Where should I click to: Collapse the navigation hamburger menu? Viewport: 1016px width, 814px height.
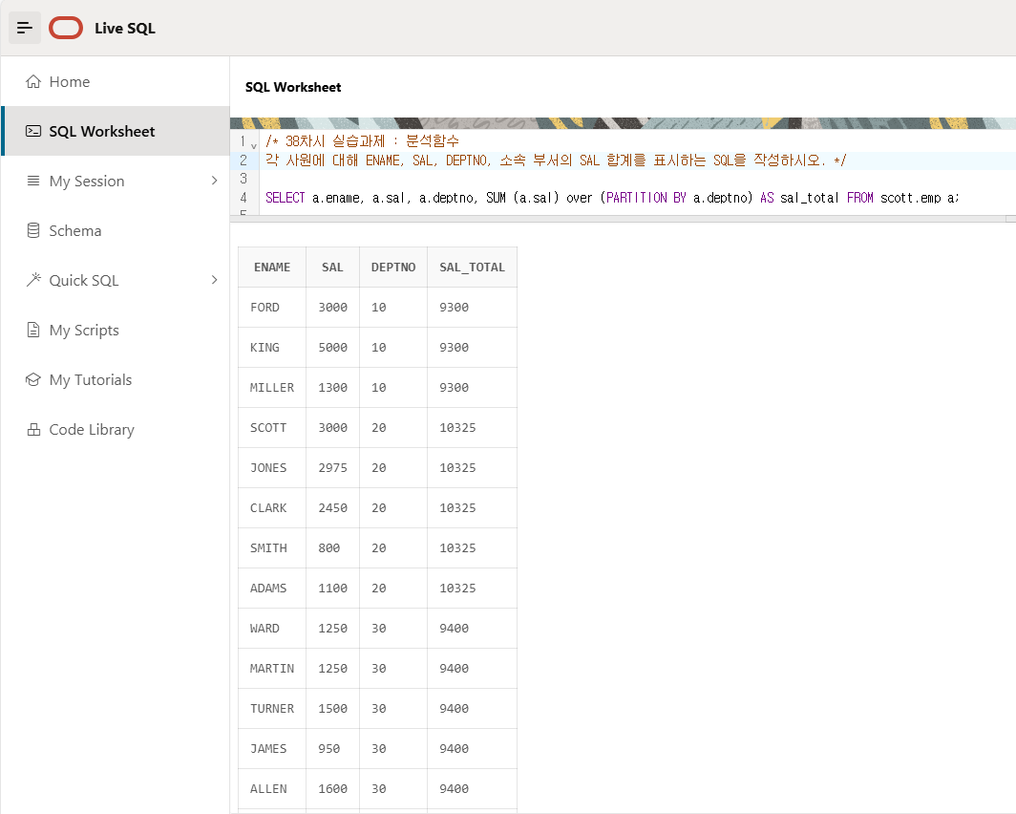pyautogui.click(x=25, y=28)
